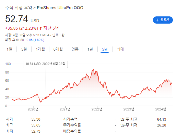Show the 최대 range chart
Screen dimensions: 178x133
tap(120, 49)
